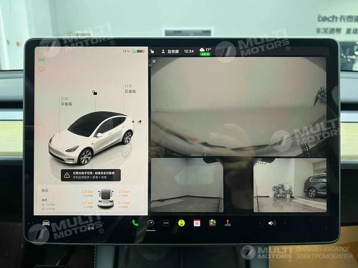Screen dimensions: 358x268
Task: Launch the joystick arcade icon
Action: tap(228, 223)
